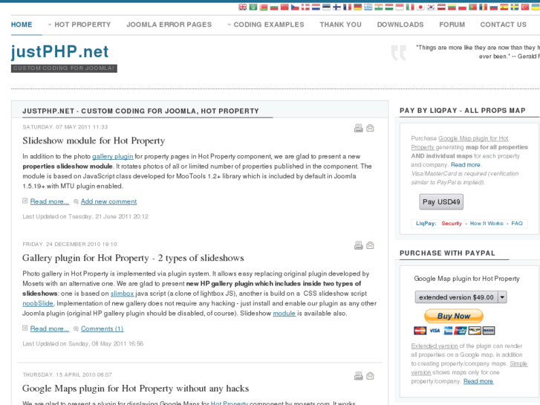The height and width of the screenshot is (405, 540).
Task: Open the LiqPay FAQ link
Action: click(x=517, y=224)
